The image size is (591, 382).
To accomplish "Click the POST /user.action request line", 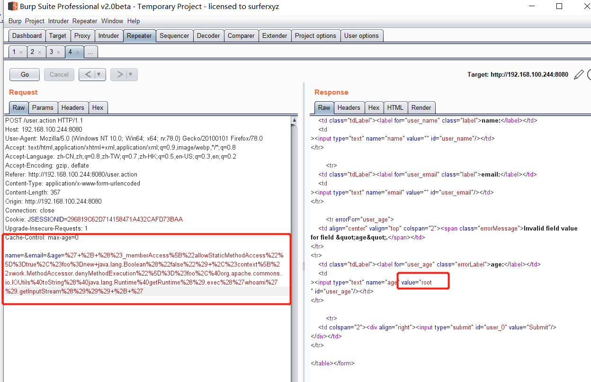I will click(44, 120).
